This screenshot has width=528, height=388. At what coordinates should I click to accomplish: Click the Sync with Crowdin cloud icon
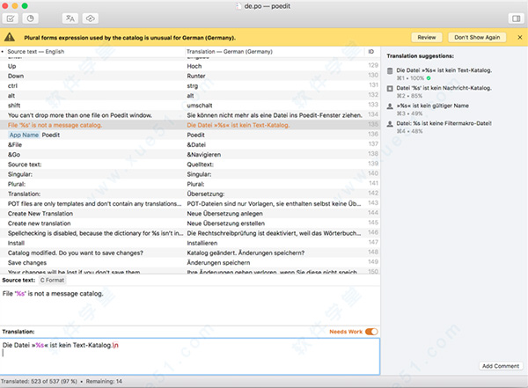91,18
